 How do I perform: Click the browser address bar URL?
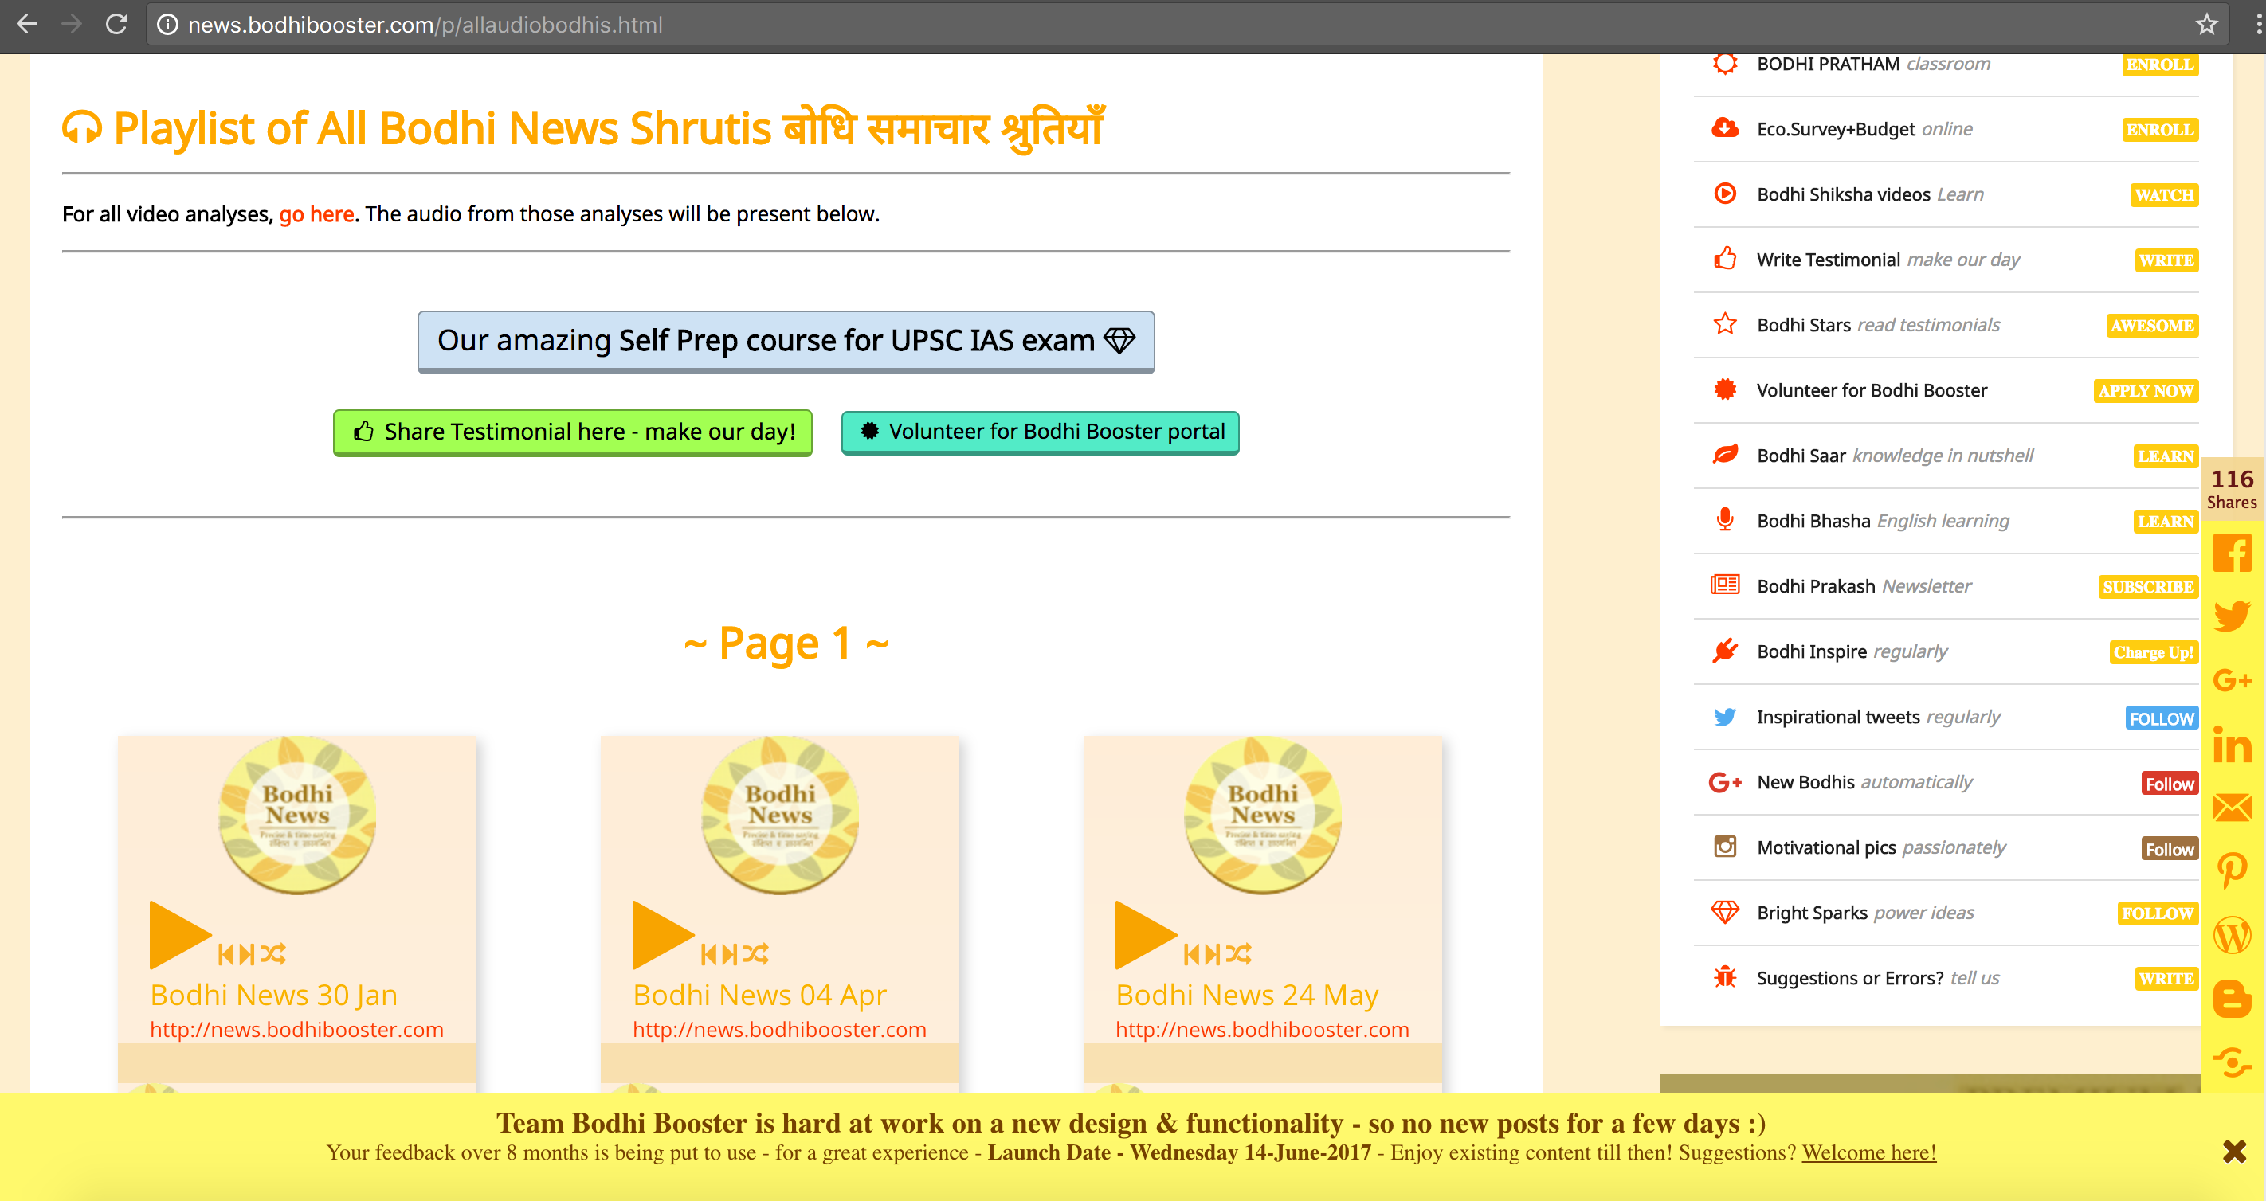[x=425, y=25]
